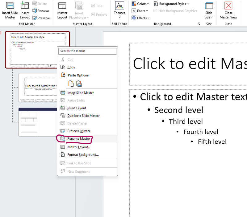247x217 pixels.
Task: Click the Insert Layout ribbon icon
Action: click(x=25, y=5)
